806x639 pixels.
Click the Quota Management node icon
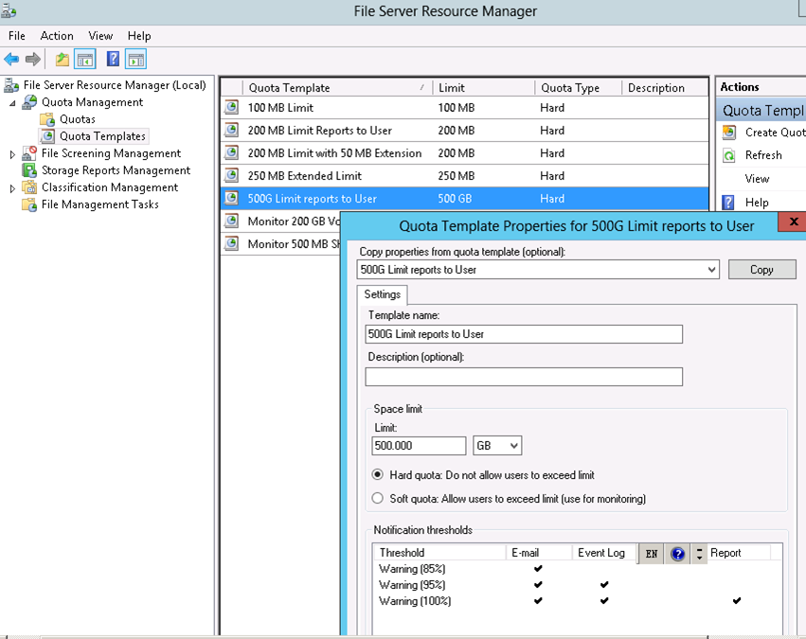pos(29,102)
